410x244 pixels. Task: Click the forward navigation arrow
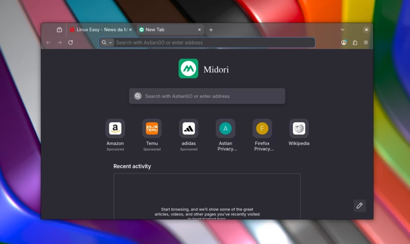coord(59,42)
